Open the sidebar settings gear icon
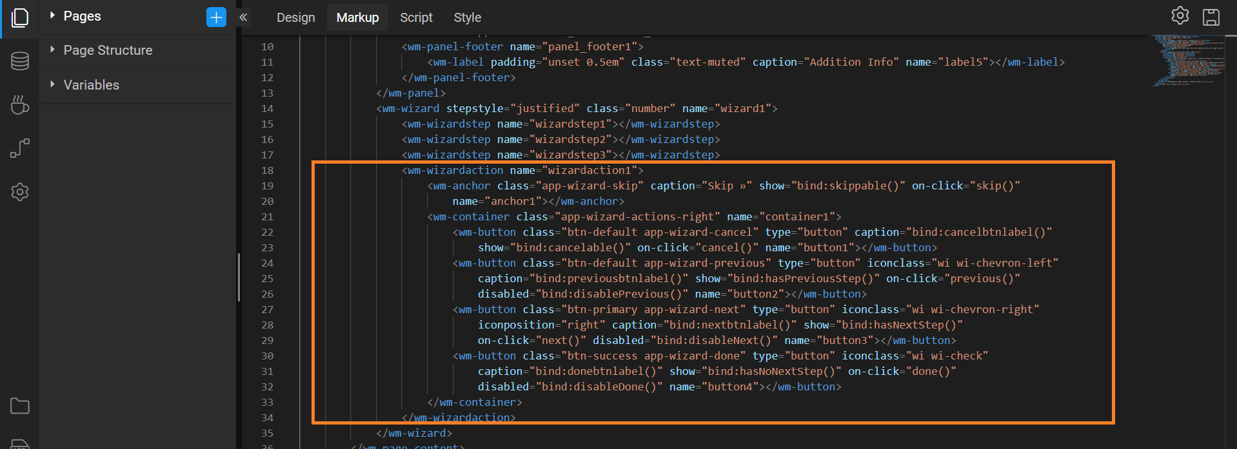 [20, 192]
